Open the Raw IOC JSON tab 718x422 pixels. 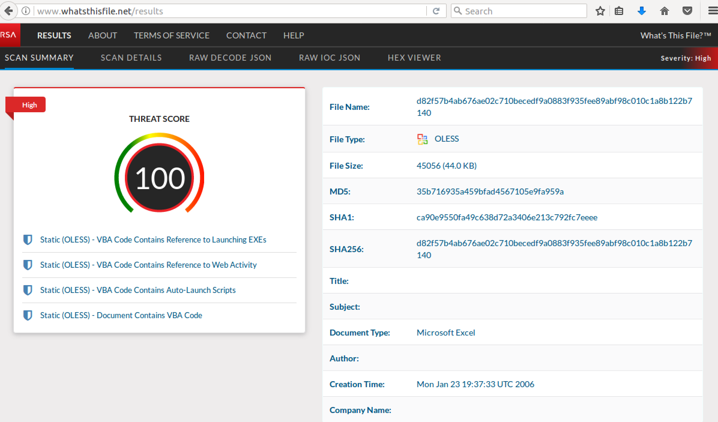click(329, 58)
